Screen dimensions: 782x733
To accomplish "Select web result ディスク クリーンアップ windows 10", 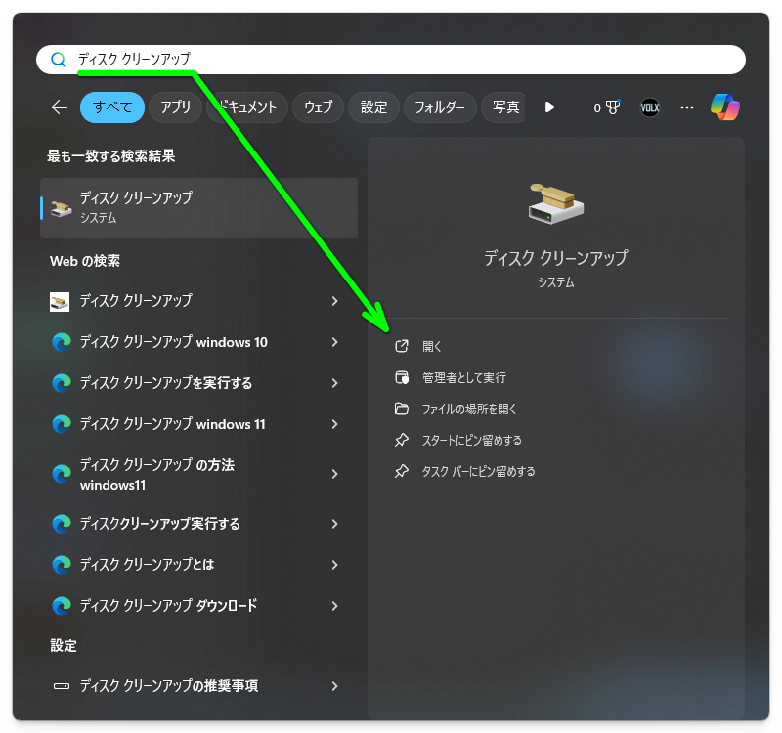I will click(174, 342).
